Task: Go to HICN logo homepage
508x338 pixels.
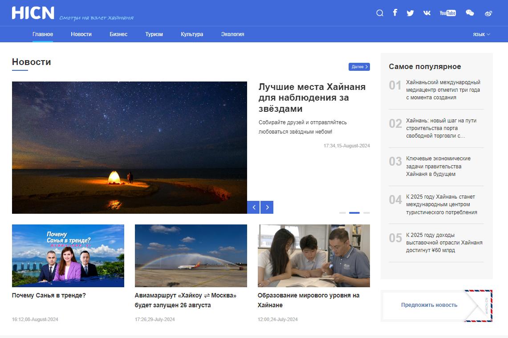Action: pyautogui.click(x=33, y=13)
